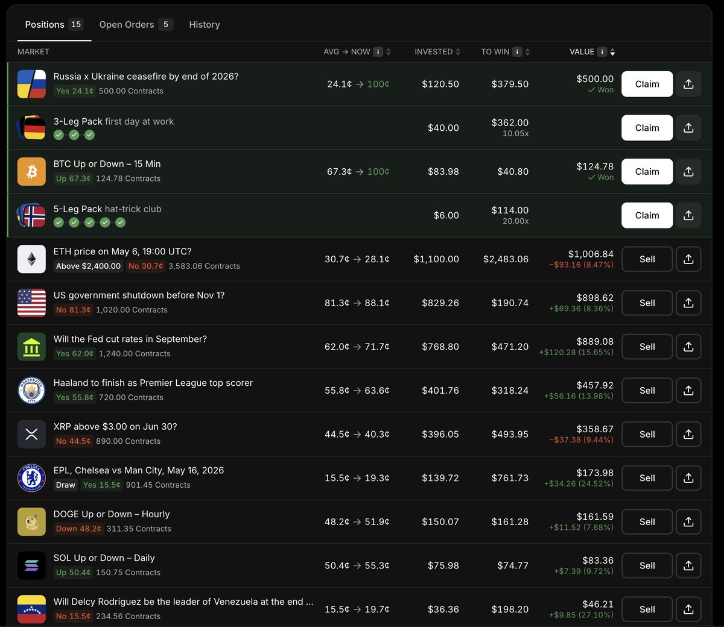Click the info icon next to VALUE
The image size is (724, 627).
point(602,52)
